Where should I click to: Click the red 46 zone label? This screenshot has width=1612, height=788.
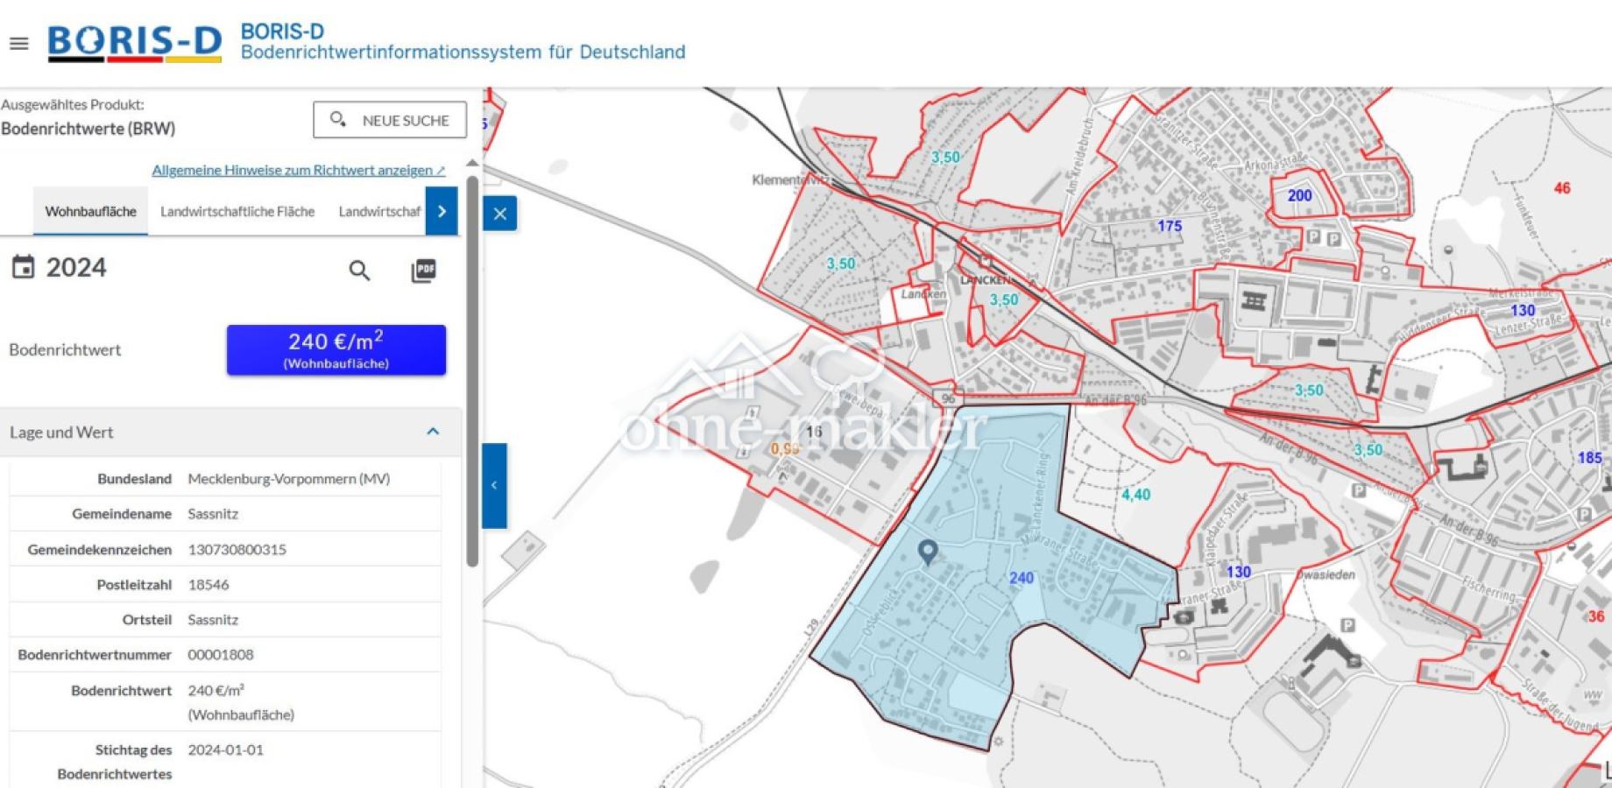[x=1562, y=187]
